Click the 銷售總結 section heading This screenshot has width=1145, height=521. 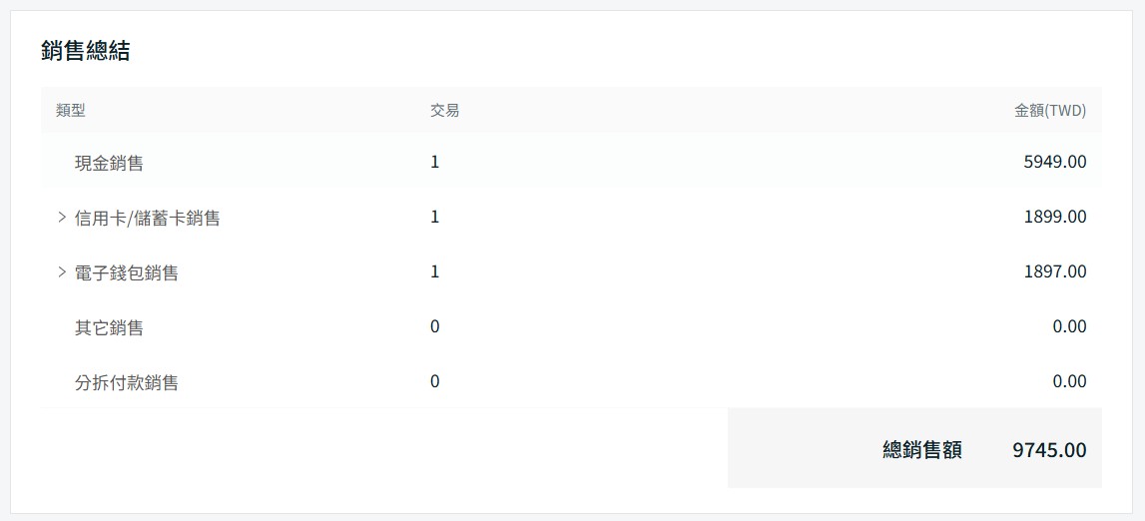click(86, 52)
